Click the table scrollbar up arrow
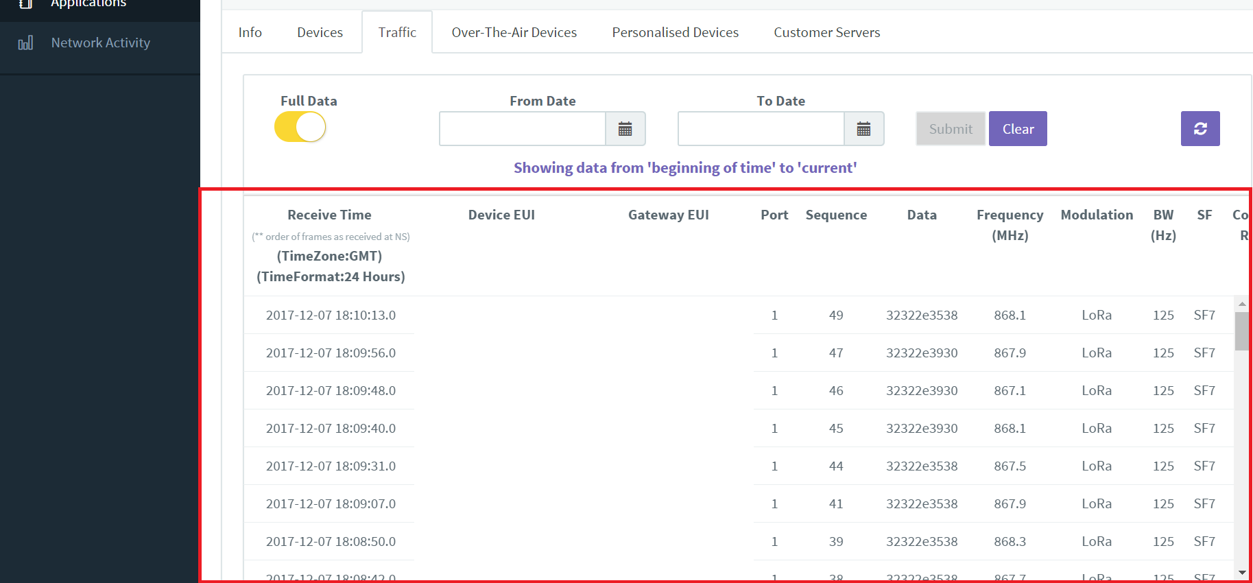Viewport: 1253px width, 583px height. click(1242, 304)
